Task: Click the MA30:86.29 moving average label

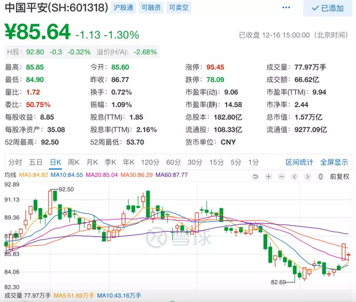Action: pos(136,175)
